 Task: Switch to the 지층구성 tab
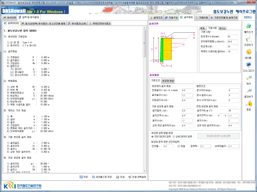pyautogui.click(x=171, y=17)
